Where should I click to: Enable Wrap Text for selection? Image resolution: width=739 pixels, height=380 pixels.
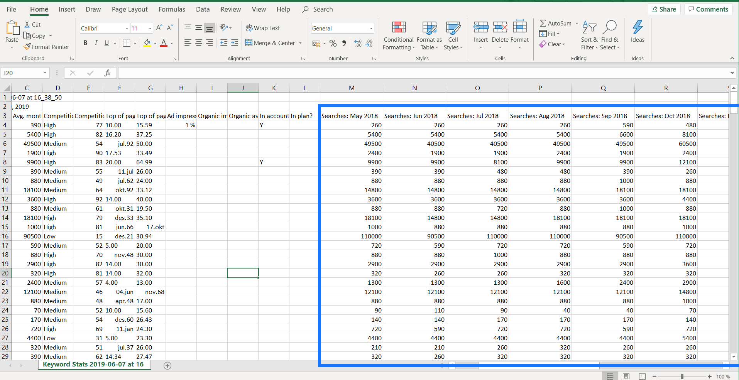[x=263, y=28]
